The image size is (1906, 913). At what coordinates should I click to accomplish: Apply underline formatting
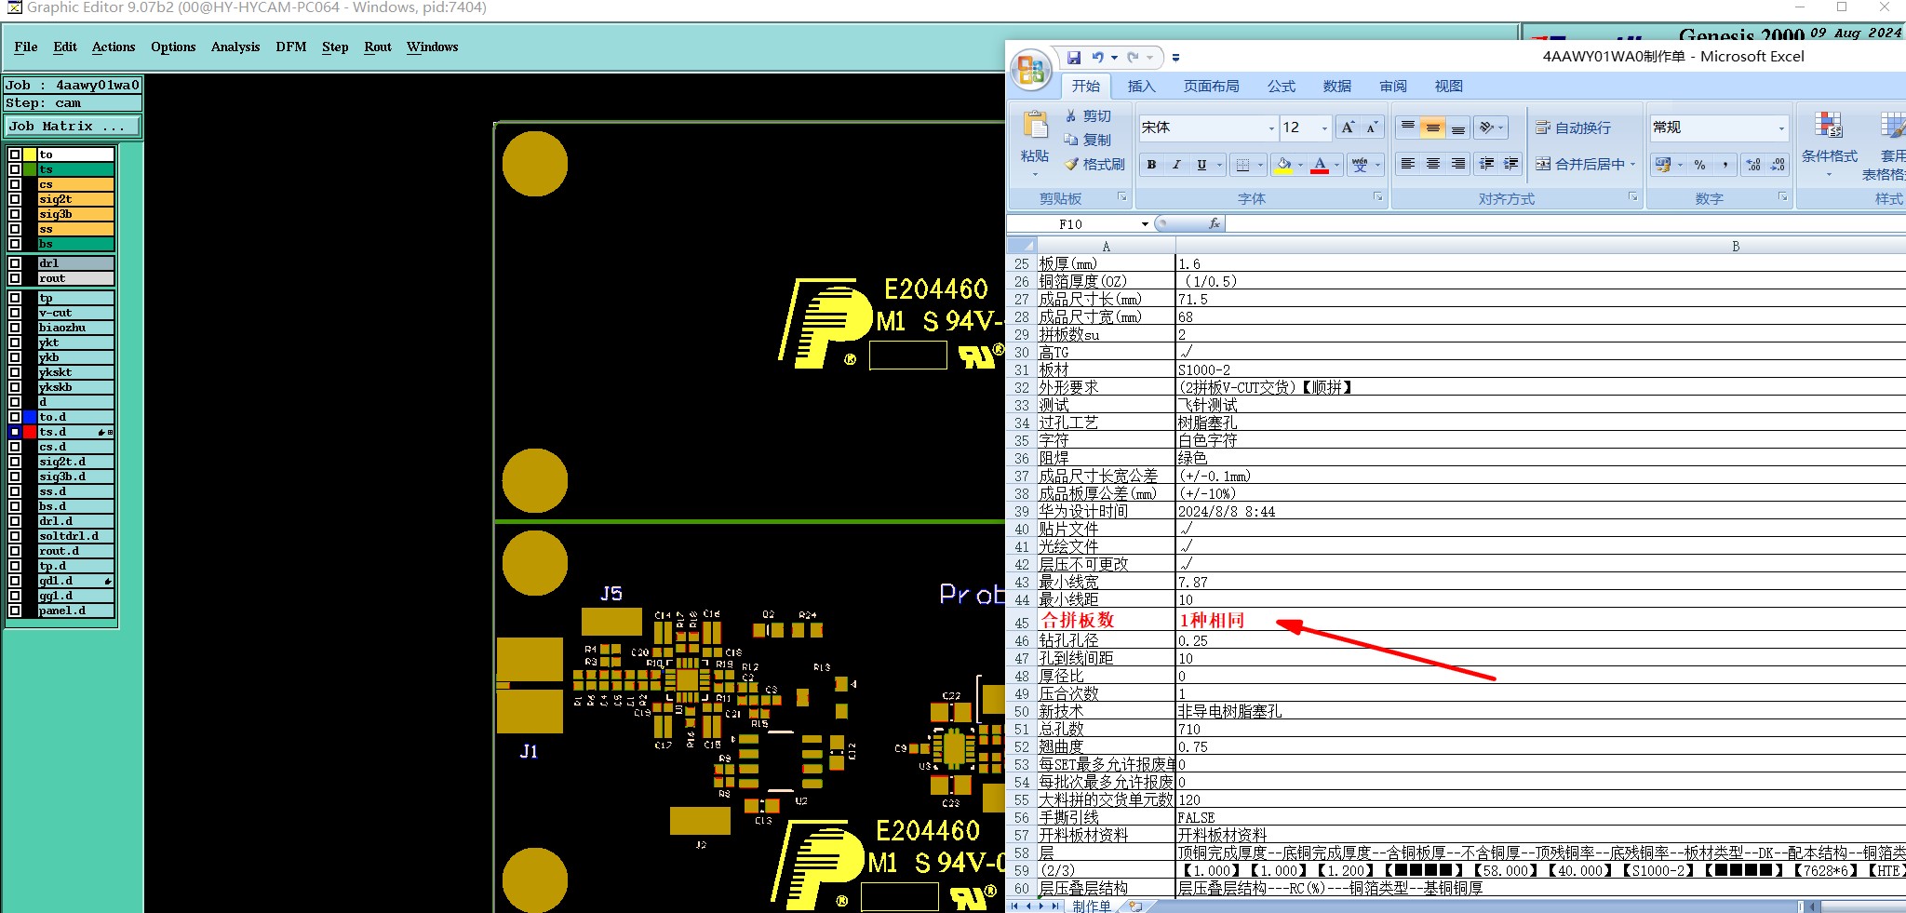pyautogui.click(x=1201, y=165)
